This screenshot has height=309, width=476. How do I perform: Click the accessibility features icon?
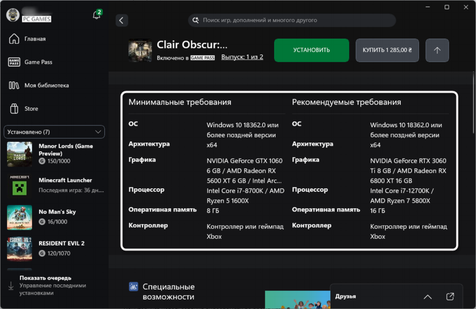tap(133, 287)
